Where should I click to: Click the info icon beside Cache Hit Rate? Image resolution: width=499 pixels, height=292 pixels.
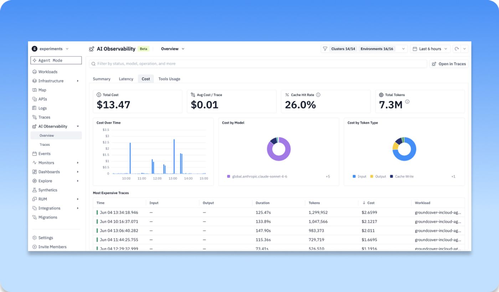pos(318,95)
